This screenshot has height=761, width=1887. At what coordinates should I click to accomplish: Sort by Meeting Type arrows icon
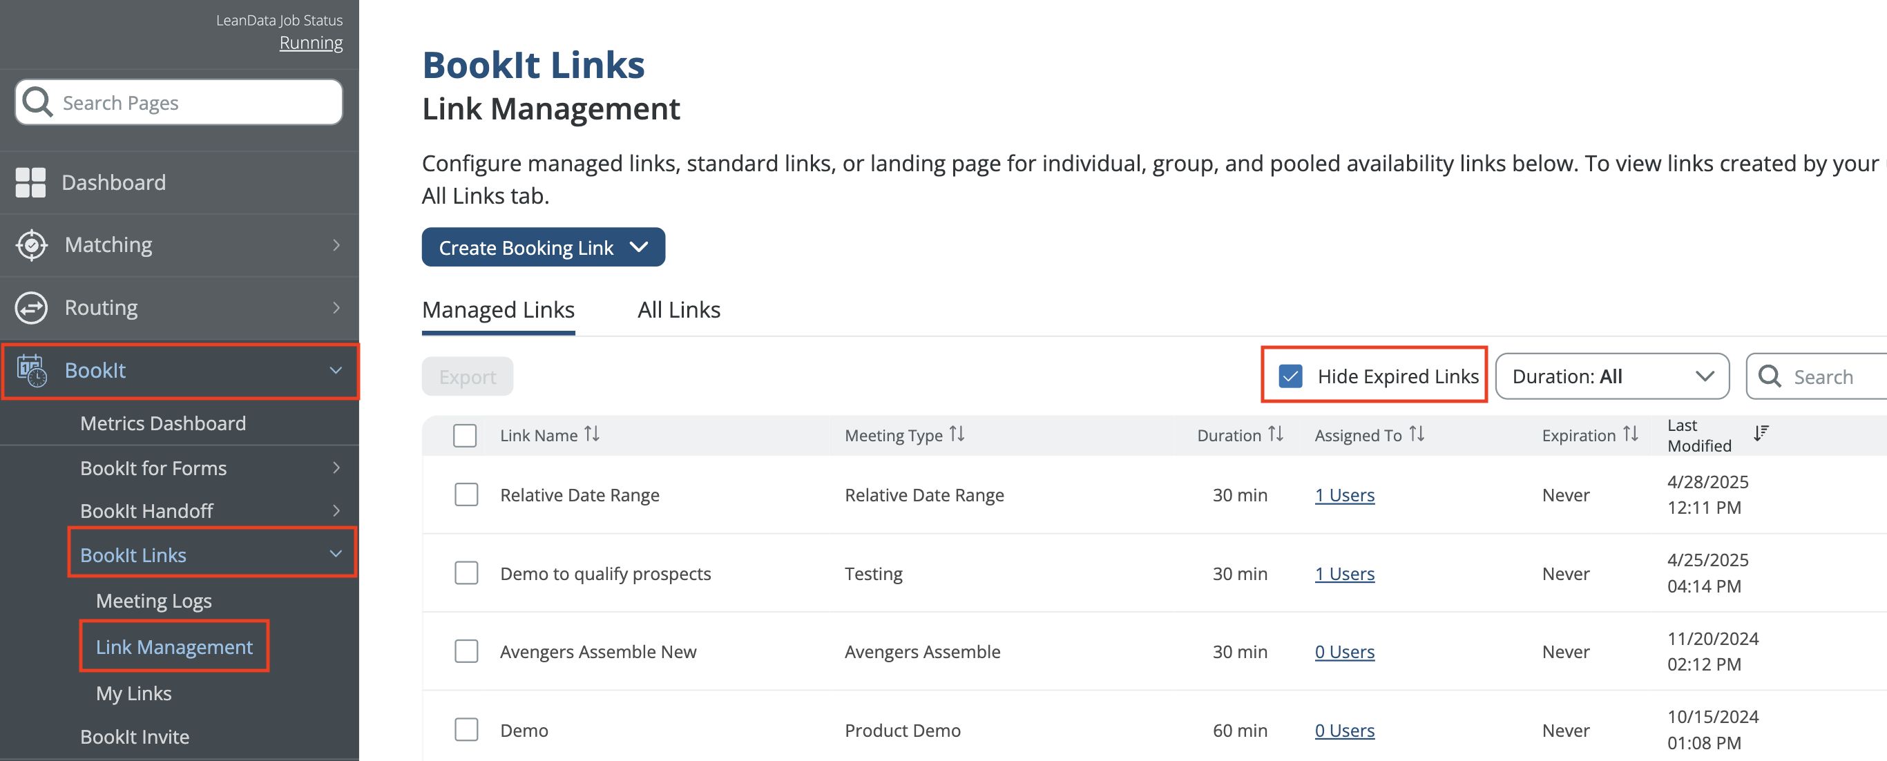pyautogui.click(x=957, y=434)
